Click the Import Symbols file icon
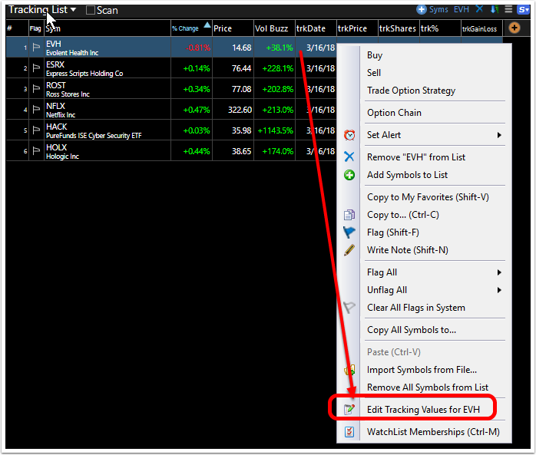The width and height of the screenshot is (536, 455). 349,370
